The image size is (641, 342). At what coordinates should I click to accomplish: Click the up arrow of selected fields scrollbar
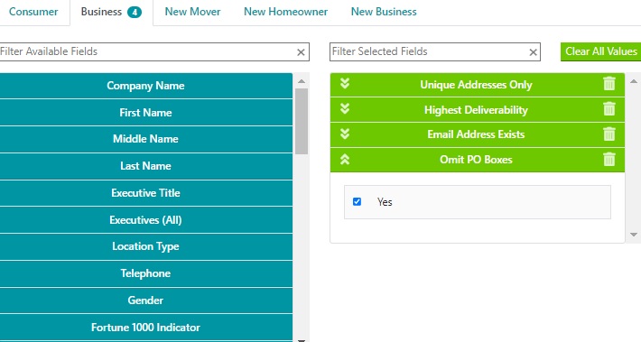tap(634, 81)
